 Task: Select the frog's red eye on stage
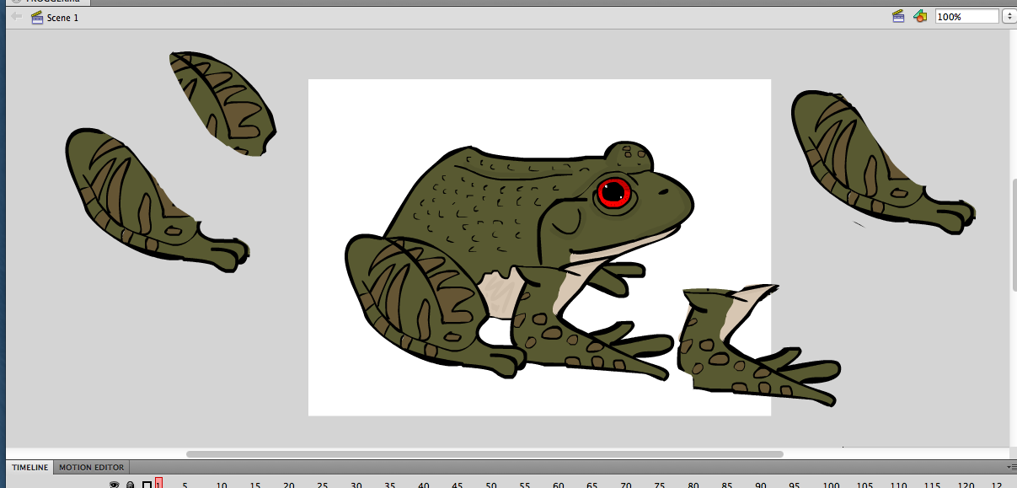[614, 192]
